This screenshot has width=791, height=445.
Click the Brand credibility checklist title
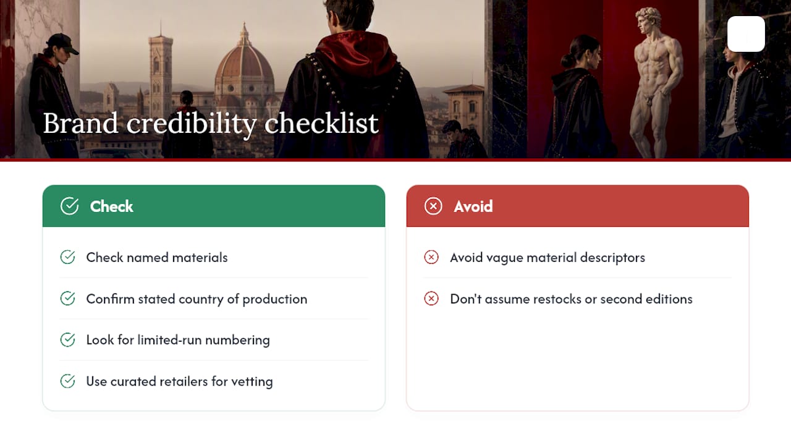211,124
